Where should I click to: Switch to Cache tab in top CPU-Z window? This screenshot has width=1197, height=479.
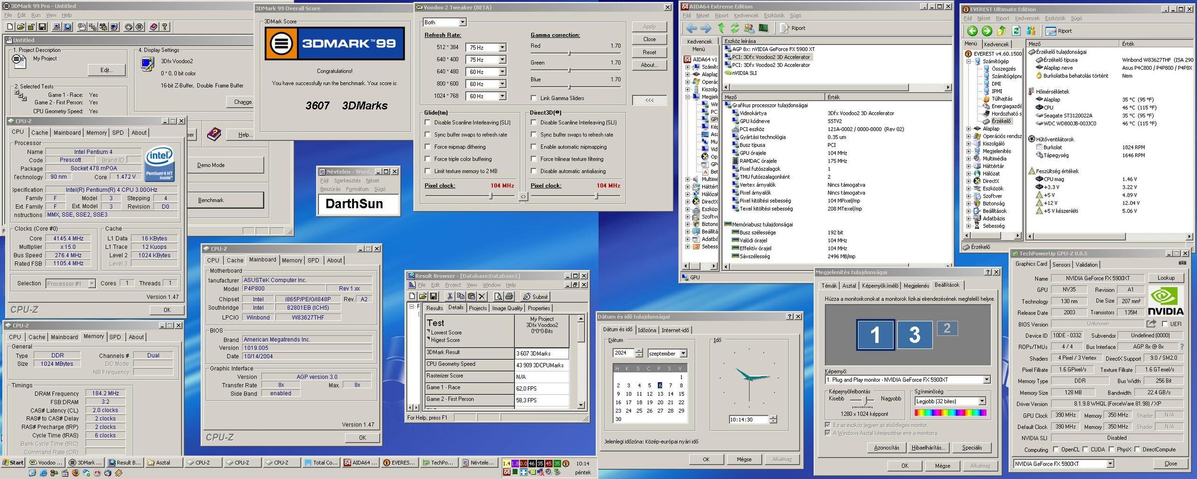click(x=39, y=133)
